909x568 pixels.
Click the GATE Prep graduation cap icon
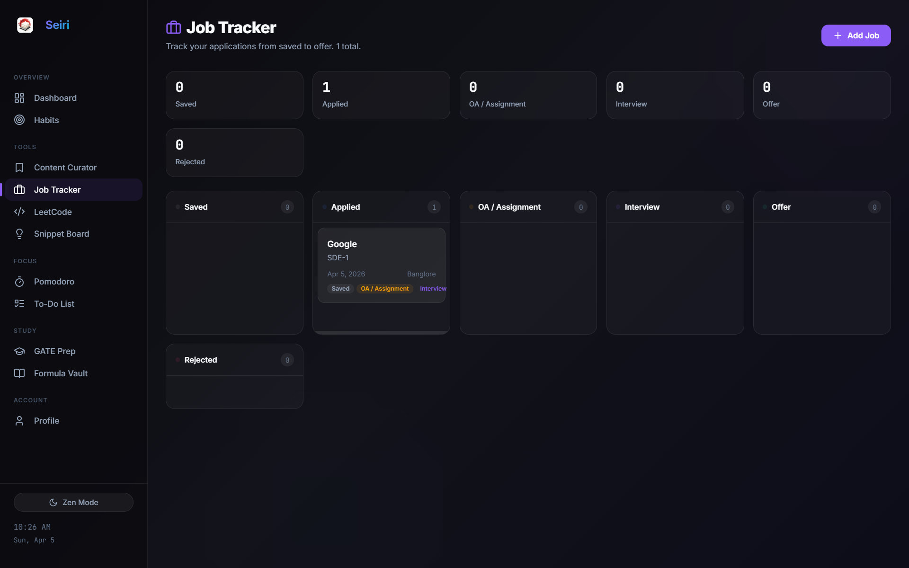pyautogui.click(x=19, y=351)
